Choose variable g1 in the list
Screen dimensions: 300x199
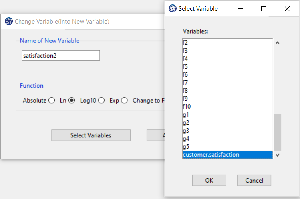coord(186,115)
